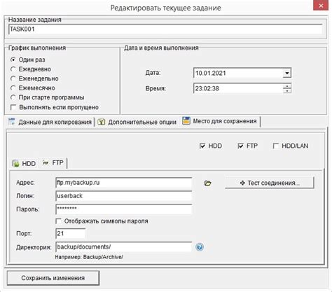Click the port field showing 21
The image size is (332, 292).
(70, 233)
